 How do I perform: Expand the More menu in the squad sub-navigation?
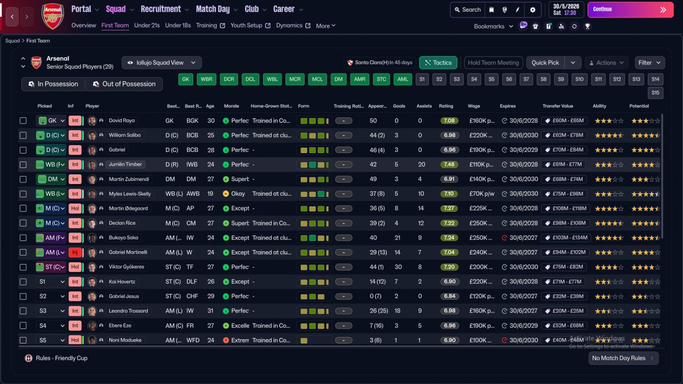coord(325,26)
